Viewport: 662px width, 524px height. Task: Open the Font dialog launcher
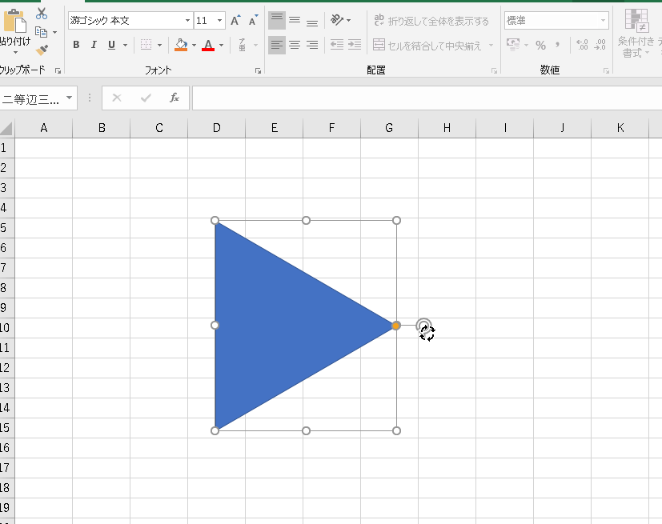tap(258, 71)
